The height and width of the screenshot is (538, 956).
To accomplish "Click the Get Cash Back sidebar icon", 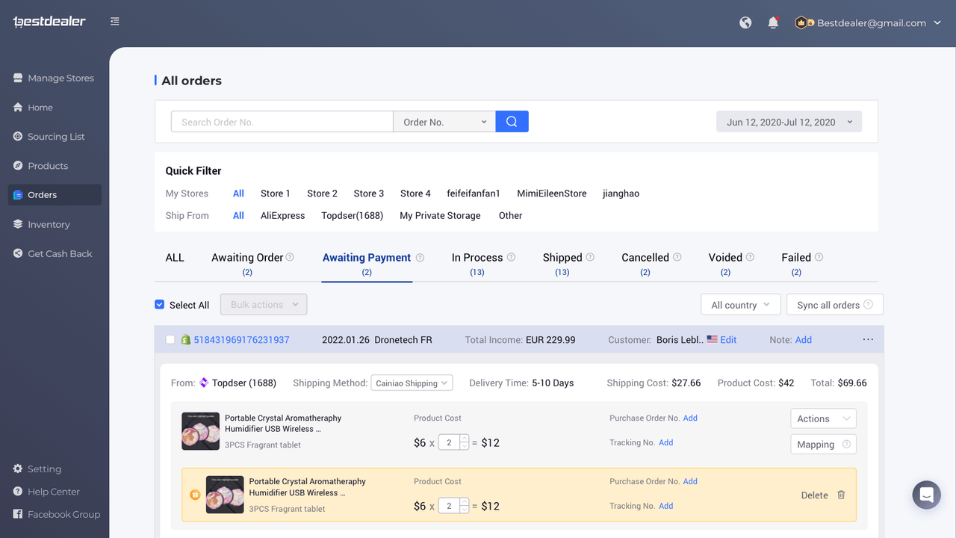I will click(x=19, y=253).
